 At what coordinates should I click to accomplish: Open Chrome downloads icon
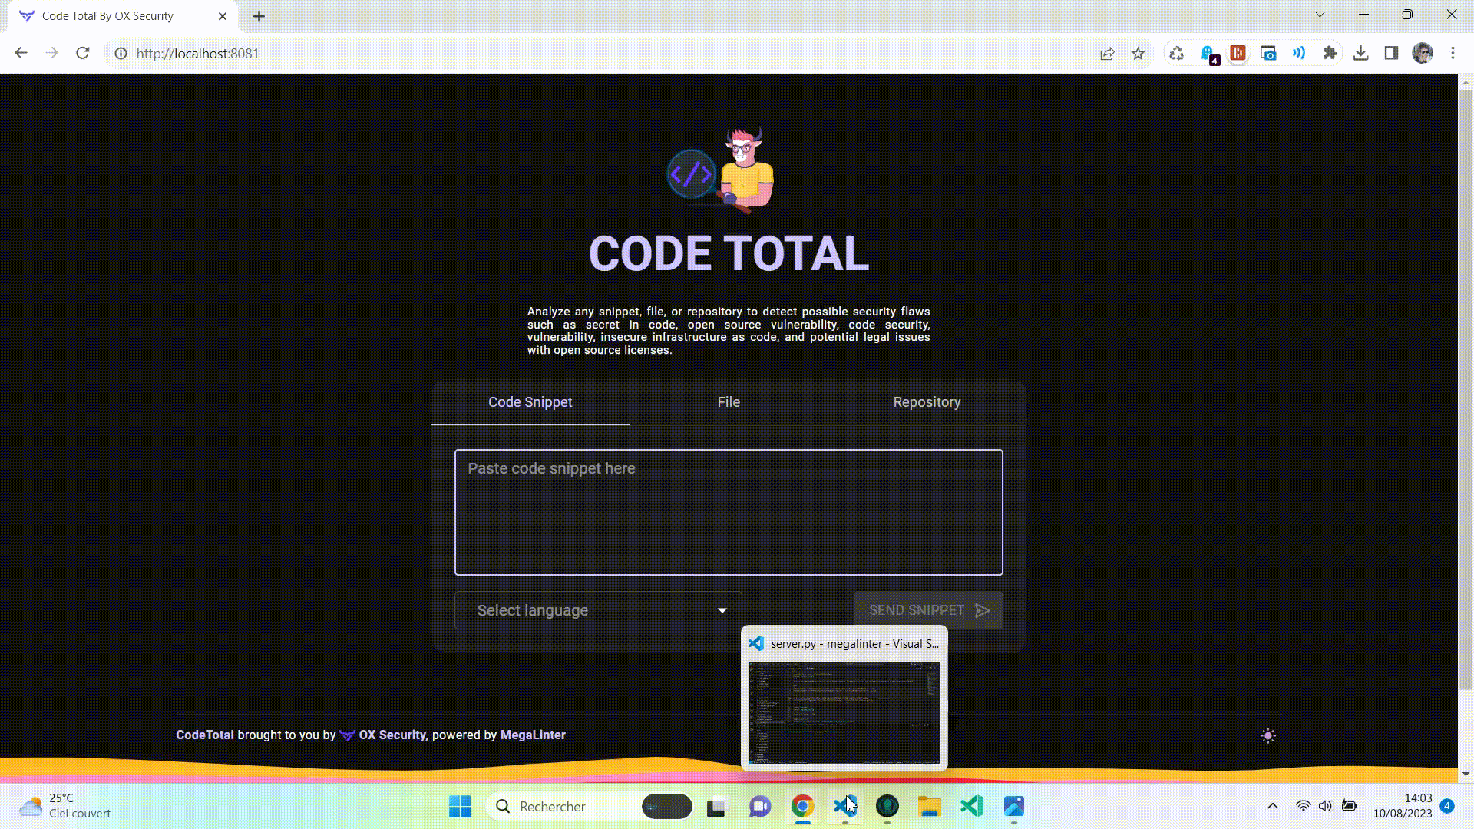point(1360,54)
